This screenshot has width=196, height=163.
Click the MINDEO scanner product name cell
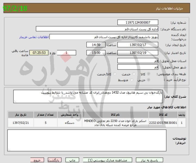pyautogui.click(x=115, y=123)
